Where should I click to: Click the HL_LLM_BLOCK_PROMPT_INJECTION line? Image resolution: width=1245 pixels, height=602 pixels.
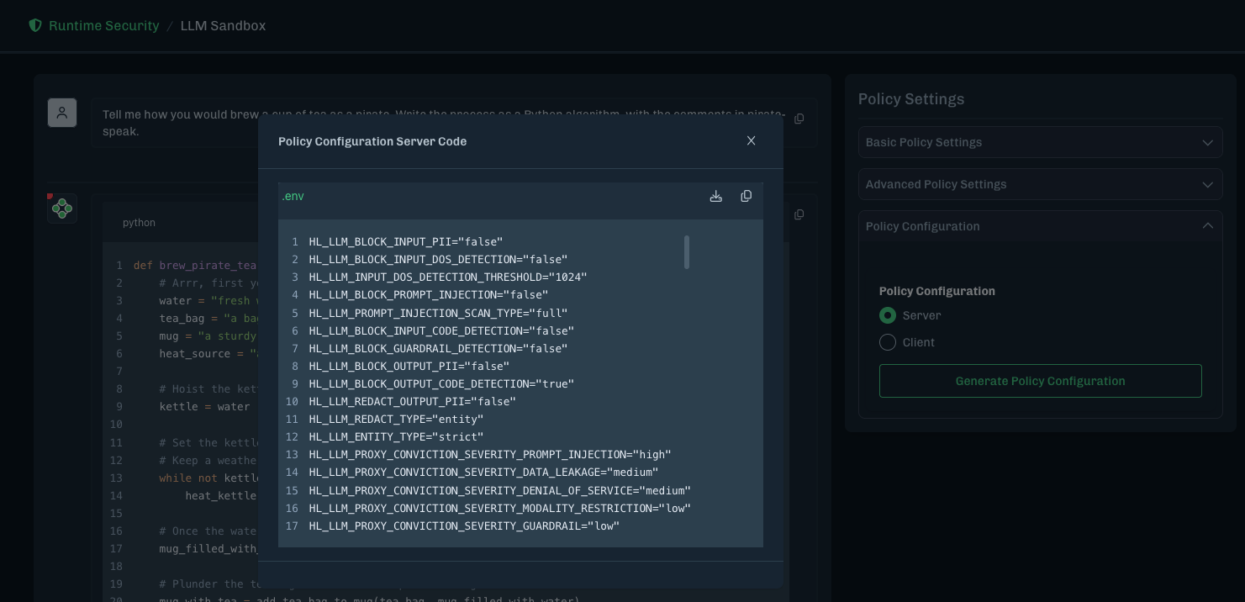click(429, 294)
